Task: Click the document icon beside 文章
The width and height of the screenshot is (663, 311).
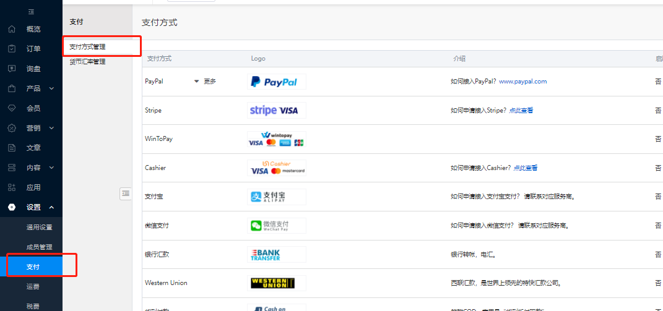Action: pos(12,148)
